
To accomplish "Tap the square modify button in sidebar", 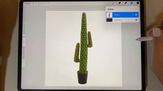I will (24, 41).
